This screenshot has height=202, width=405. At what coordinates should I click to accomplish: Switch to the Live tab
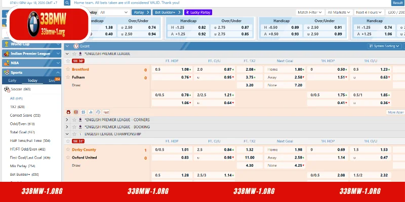[52, 80]
